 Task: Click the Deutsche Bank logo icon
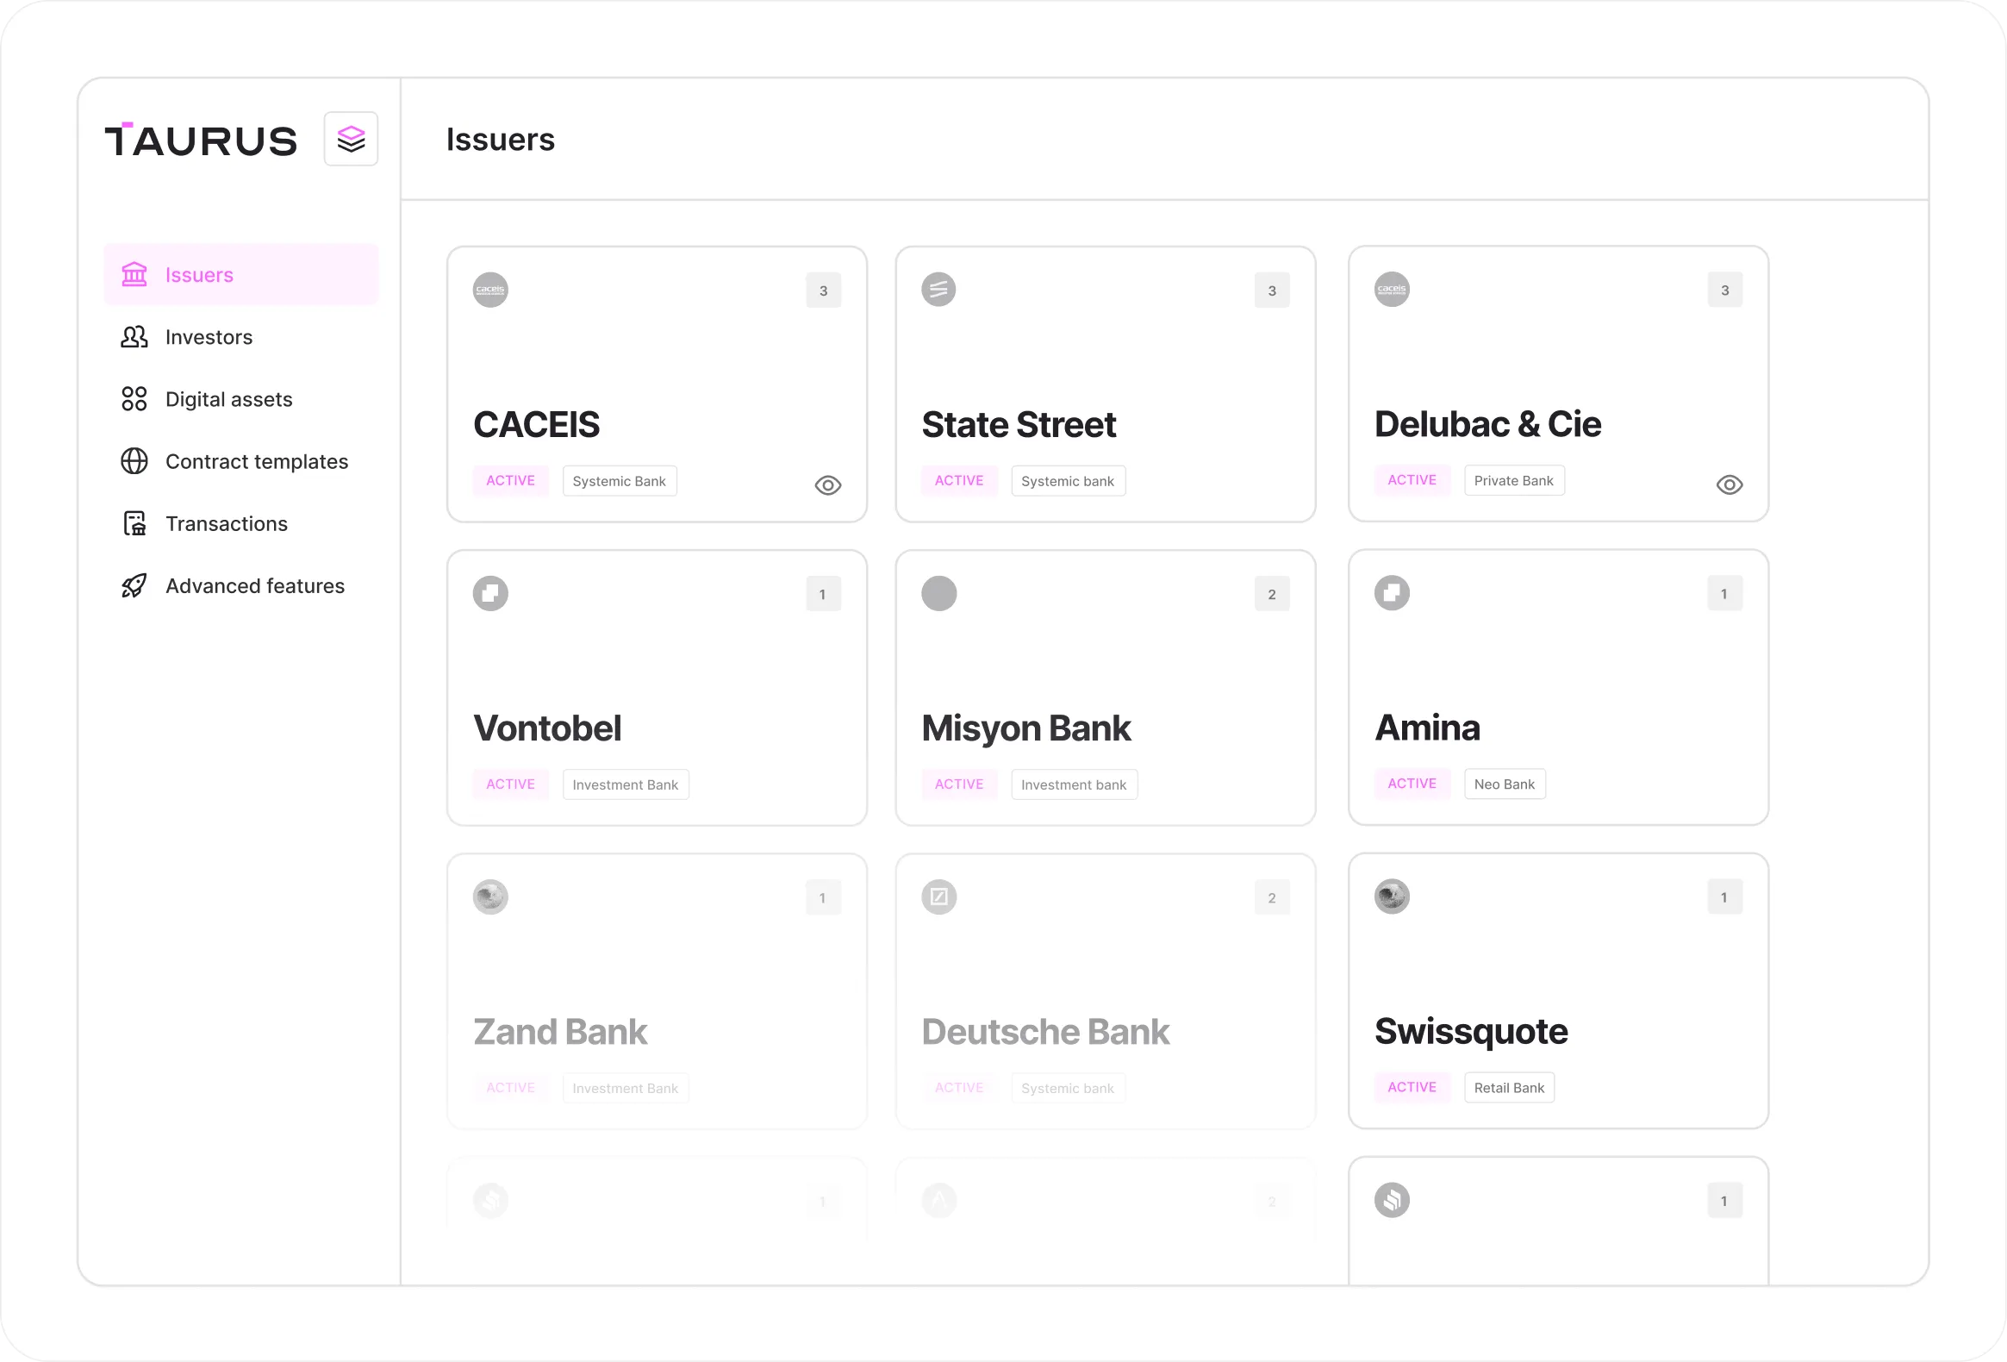[938, 897]
